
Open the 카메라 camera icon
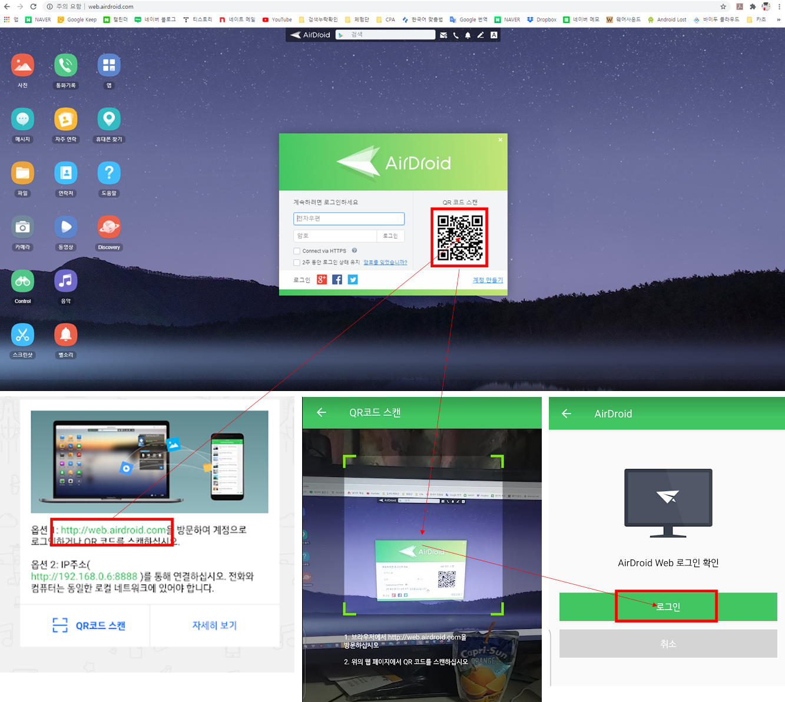click(x=22, y=227)
